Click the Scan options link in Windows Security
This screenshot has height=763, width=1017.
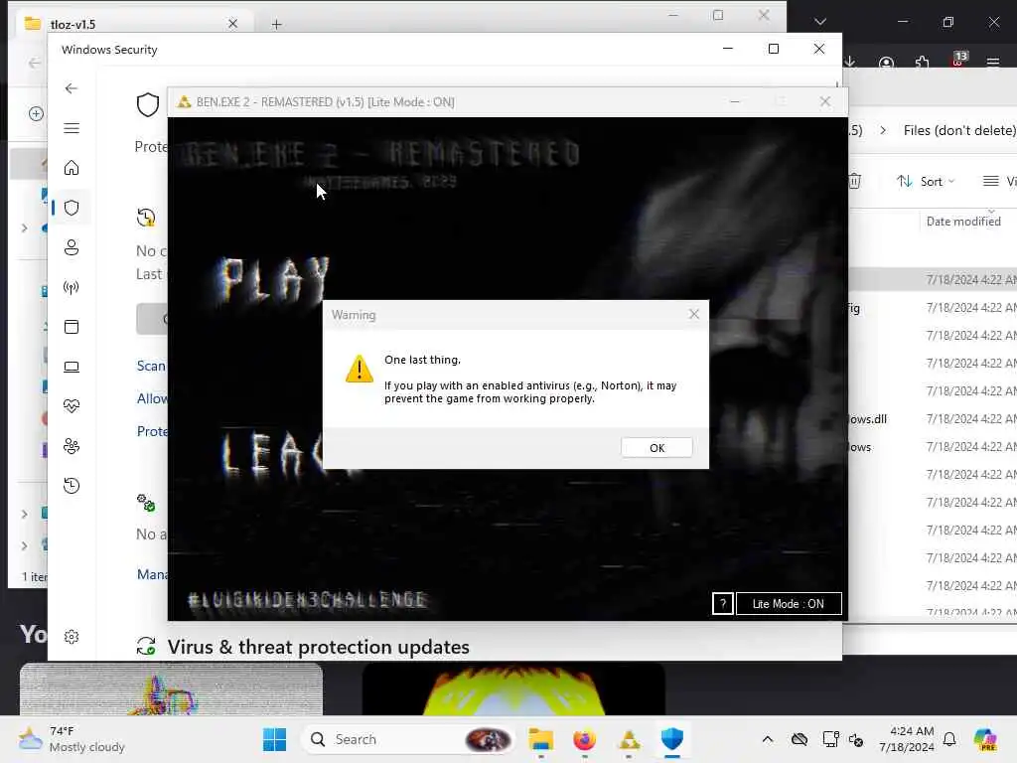pos(151,366)
